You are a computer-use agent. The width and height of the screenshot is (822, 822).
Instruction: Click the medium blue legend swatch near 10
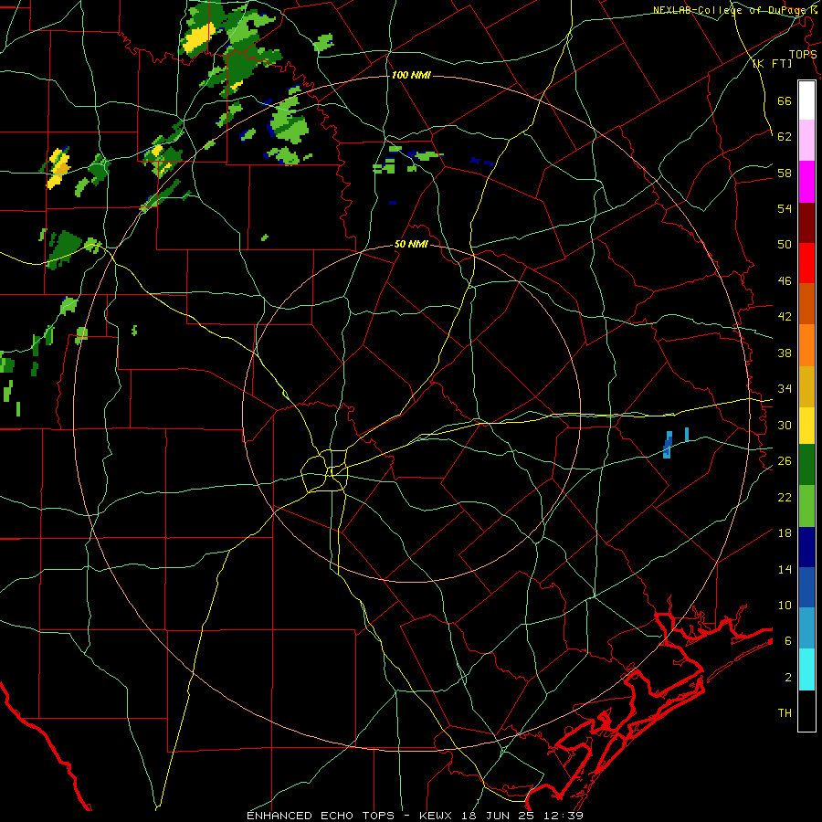[x=806, y=588]
